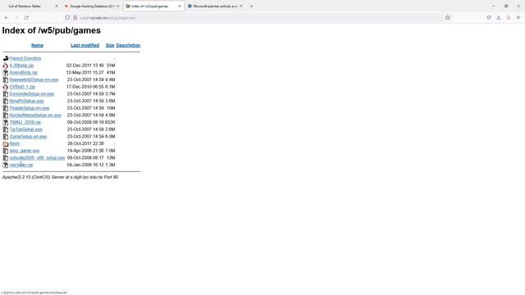The image size is (525, 295).
Task: Close the Google Hacking Database tab
Action: pos(118,6)
